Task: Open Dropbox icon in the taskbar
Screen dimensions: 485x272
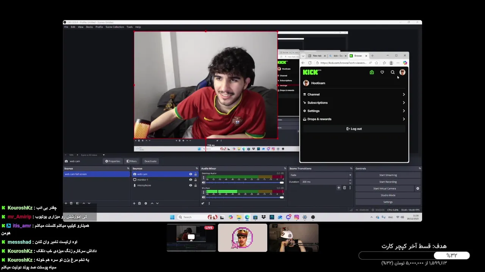Action: pyautogui.click(x=263, y=217)
